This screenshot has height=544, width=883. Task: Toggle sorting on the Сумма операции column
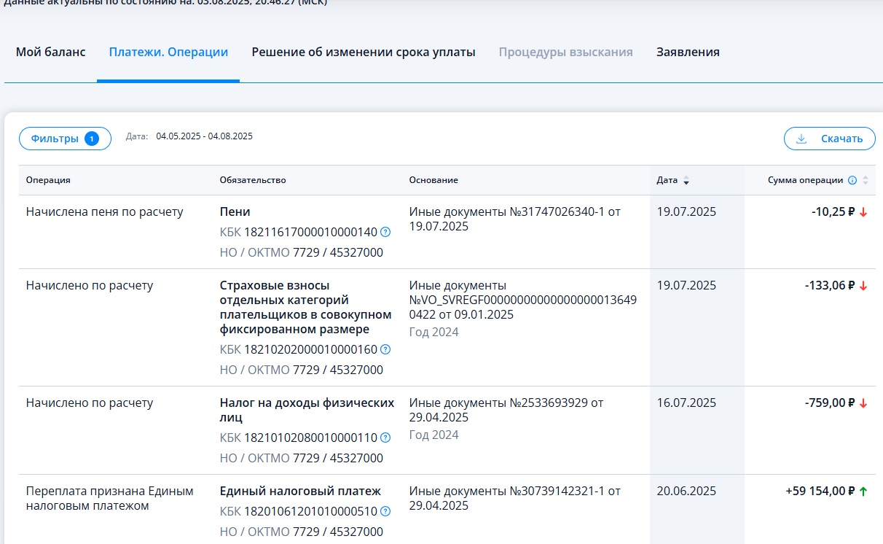(x=866, y=180)
